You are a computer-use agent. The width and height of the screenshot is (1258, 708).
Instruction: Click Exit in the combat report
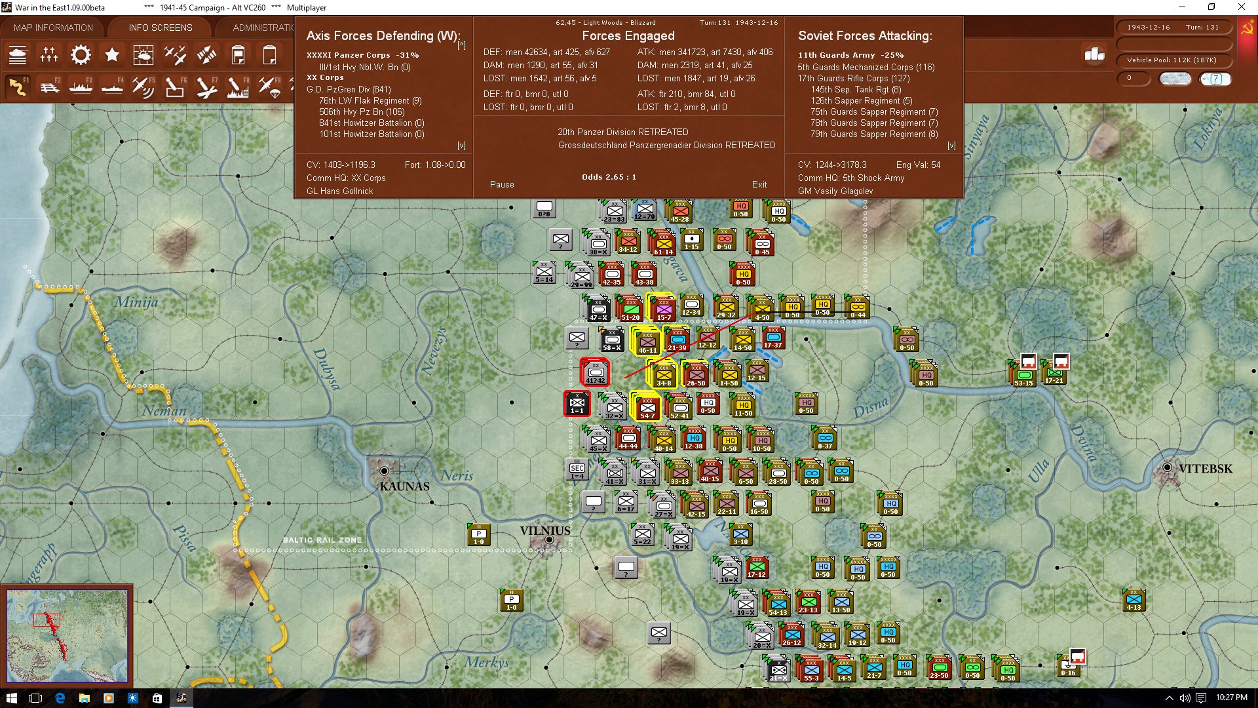[x=759, y=184]
